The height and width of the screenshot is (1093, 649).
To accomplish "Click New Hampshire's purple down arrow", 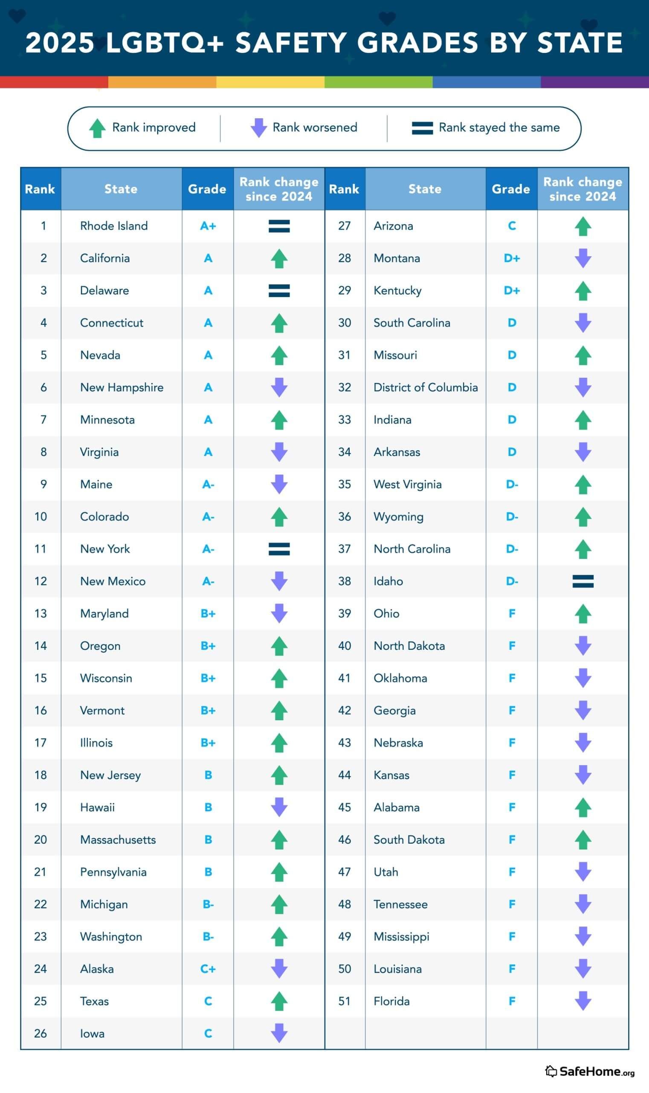I will (279, 387).
